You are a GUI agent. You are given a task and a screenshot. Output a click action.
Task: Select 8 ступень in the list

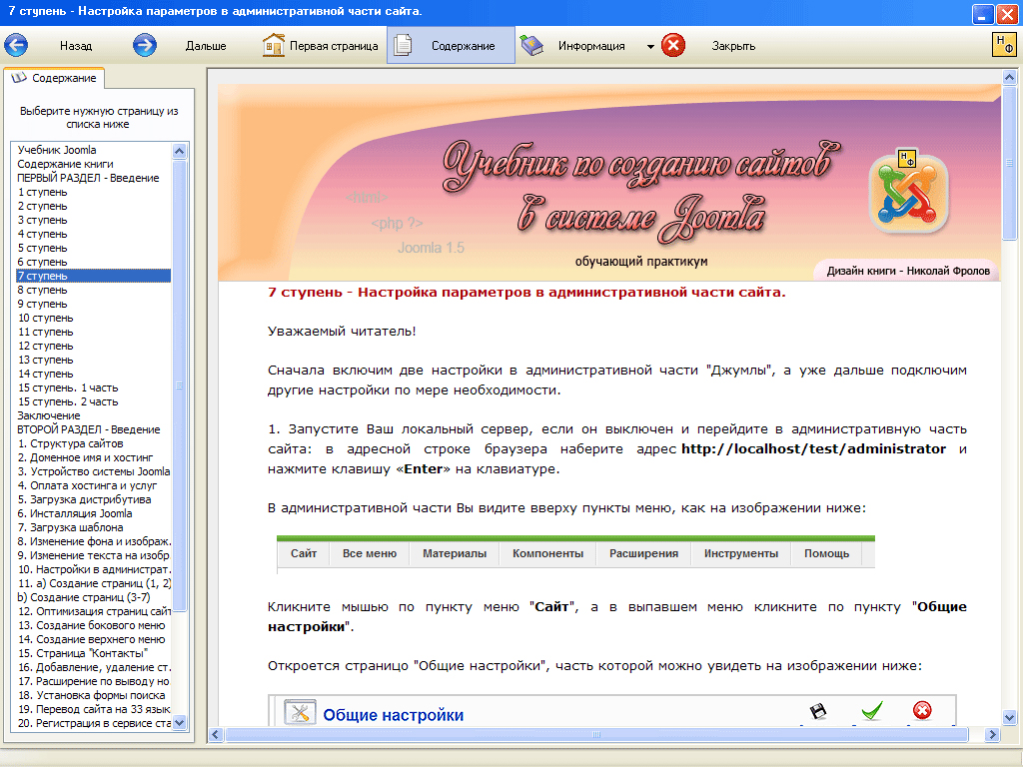[x=93, y=290]
